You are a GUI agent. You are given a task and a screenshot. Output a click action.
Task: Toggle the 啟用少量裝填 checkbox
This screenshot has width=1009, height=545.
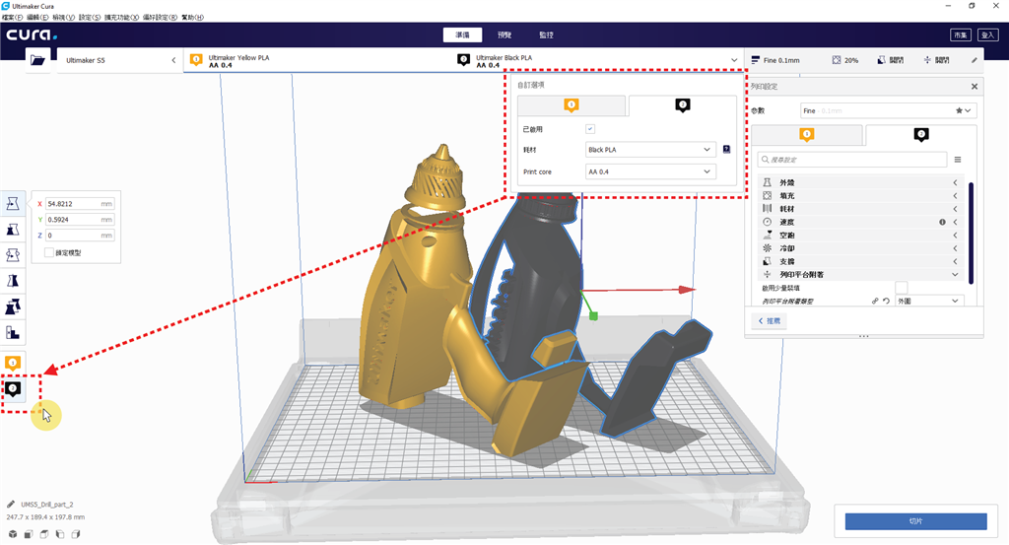(x=901, y=287)
